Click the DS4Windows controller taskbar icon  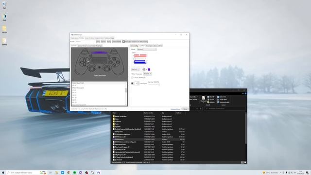tap(98, 173)
